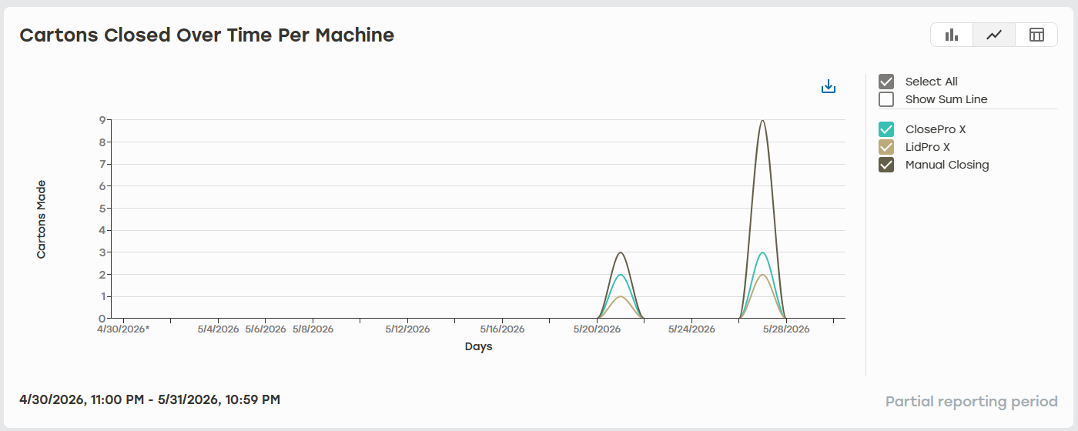Click the Manual Closing peak at 9
This screenshot has height=431, width=1078.
[x=762, y=121]
